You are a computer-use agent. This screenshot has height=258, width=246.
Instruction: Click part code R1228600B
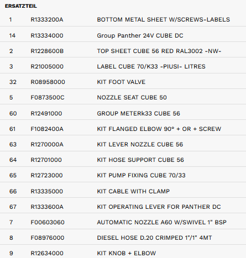click(x=47, y=51)
